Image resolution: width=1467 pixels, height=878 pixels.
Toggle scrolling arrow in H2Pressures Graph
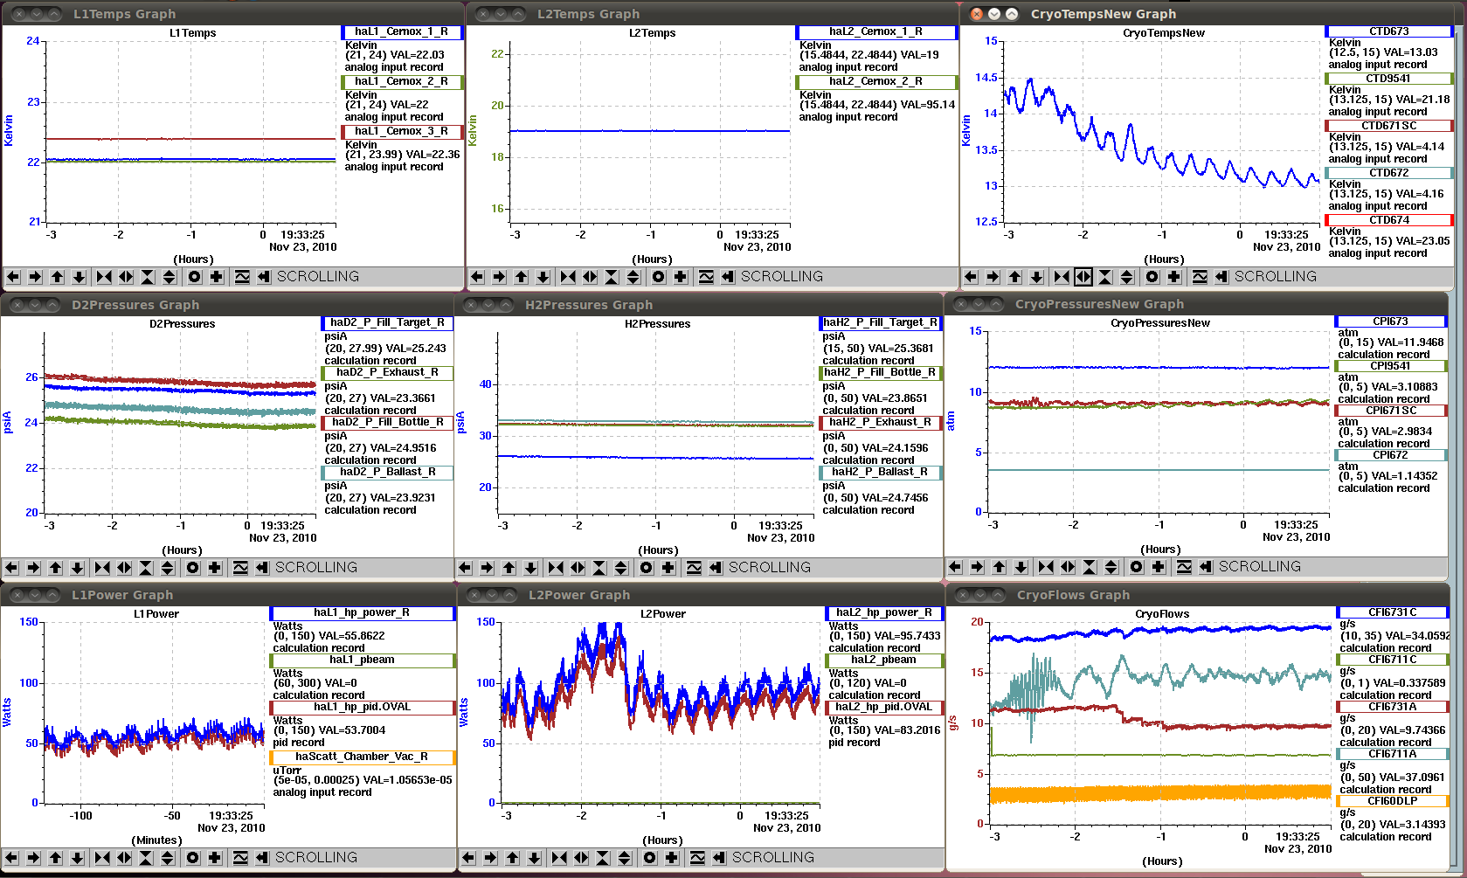coord(716,568)
